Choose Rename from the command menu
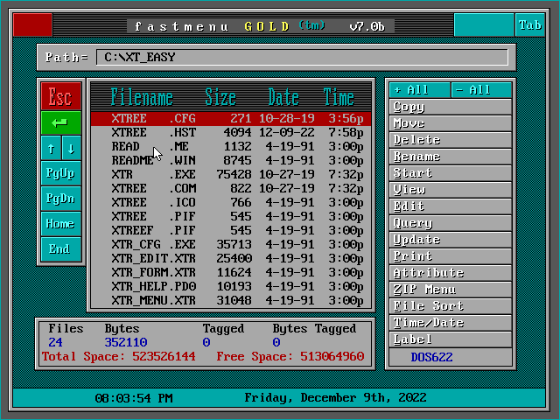The height and width of the screenshot is (420, 560). pos(451,157)
